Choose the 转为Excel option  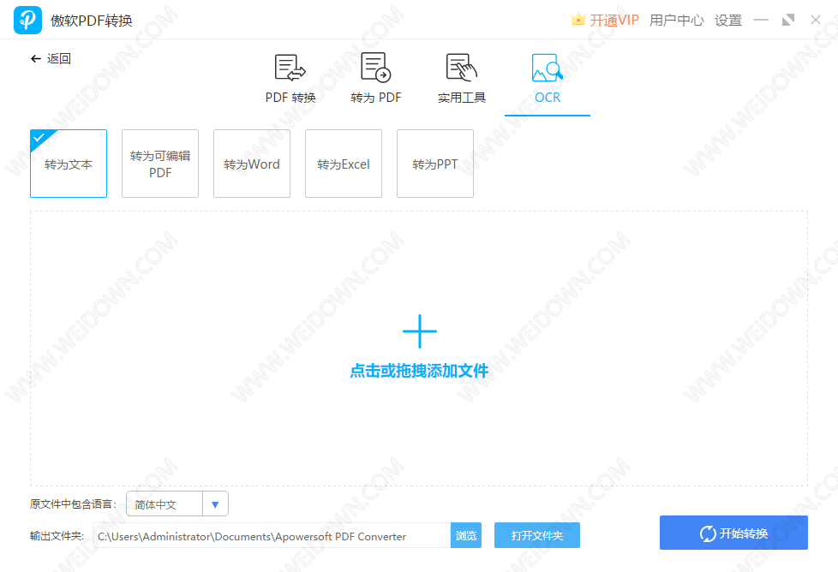point(344,164)
